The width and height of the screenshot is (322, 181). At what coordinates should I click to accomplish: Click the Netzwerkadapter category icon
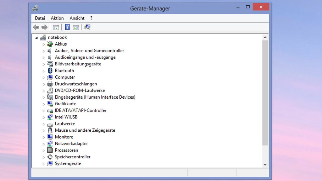tap(50, 143)
